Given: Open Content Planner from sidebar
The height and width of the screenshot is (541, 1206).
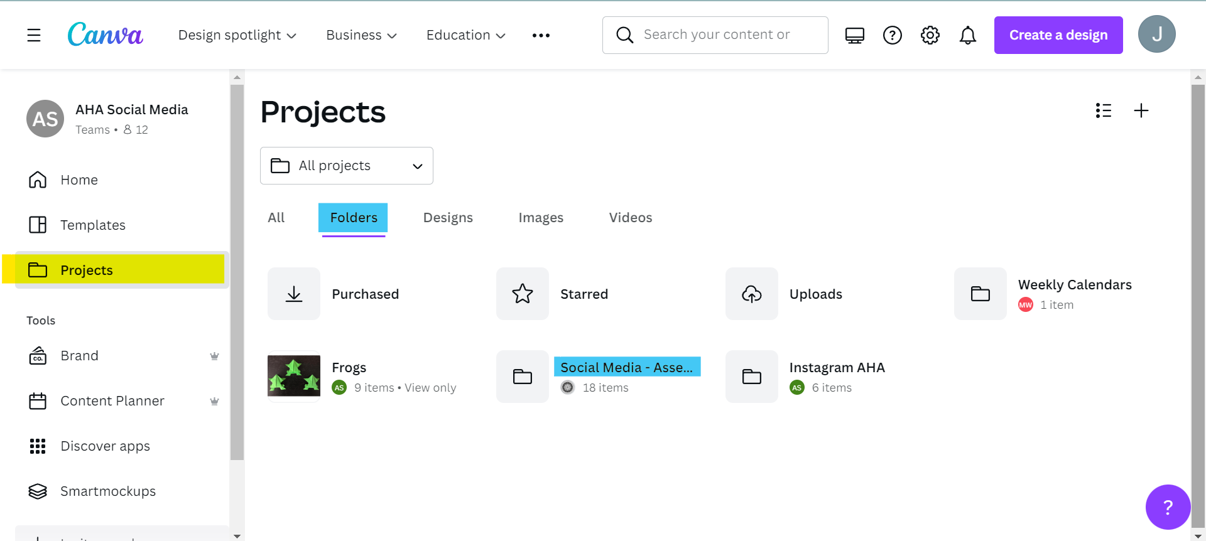Looking at the screenshot, I should pos(112,401).
